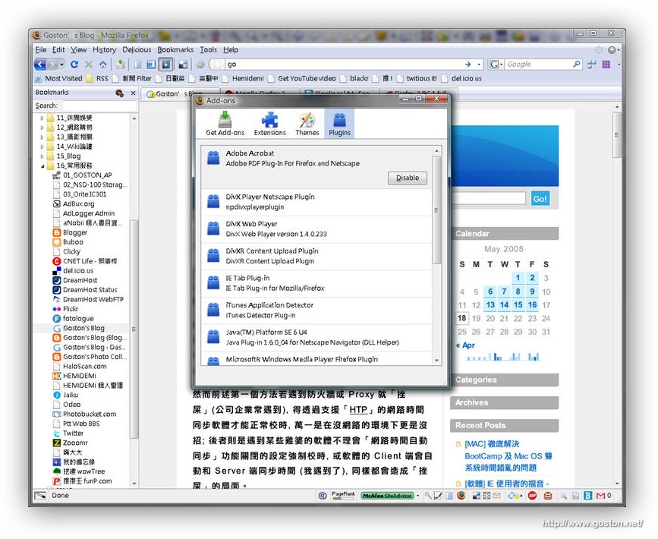Viewport: 658px width, 539px height.
Task: Go to the Home page icon
Action: [102, 65]
